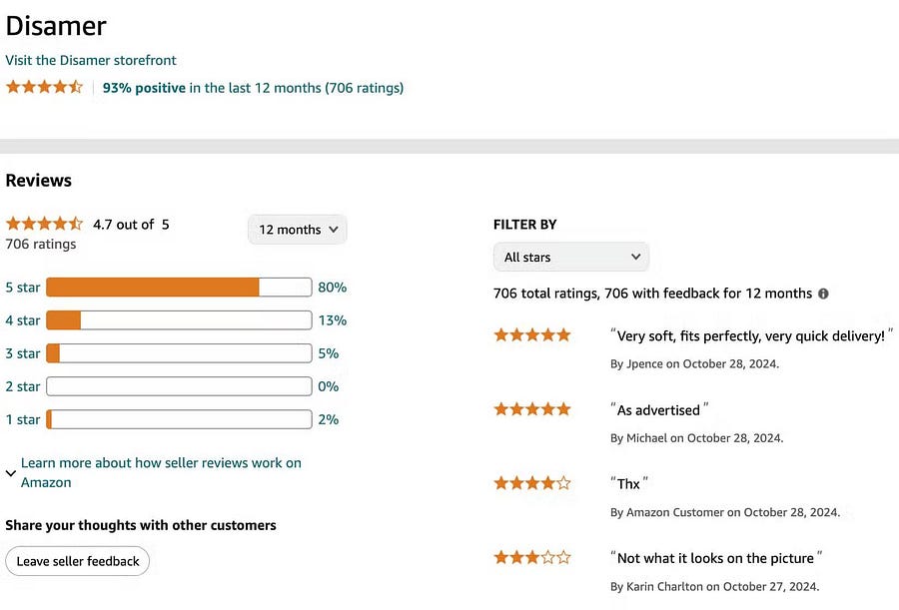Screen dimensions: 899x610
Task: Click the 5 star rating row label
Action: coord(22,288)
